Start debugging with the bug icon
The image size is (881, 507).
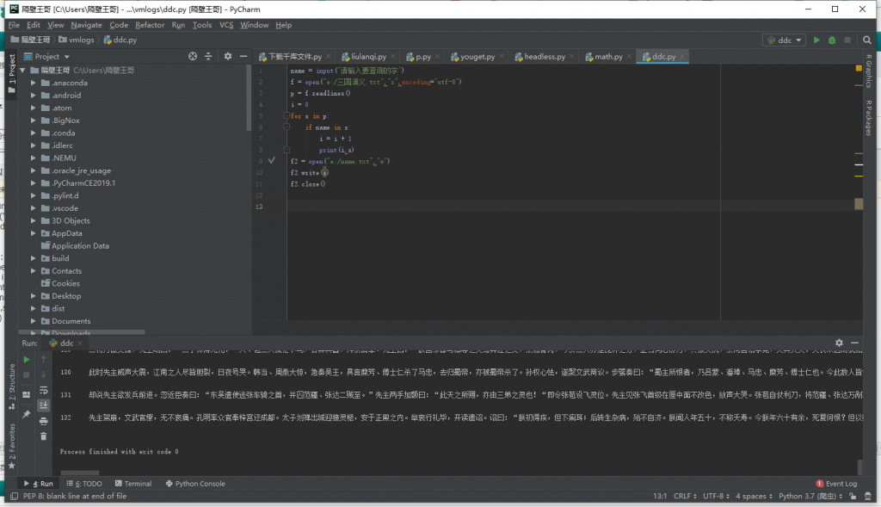[831, 40]
